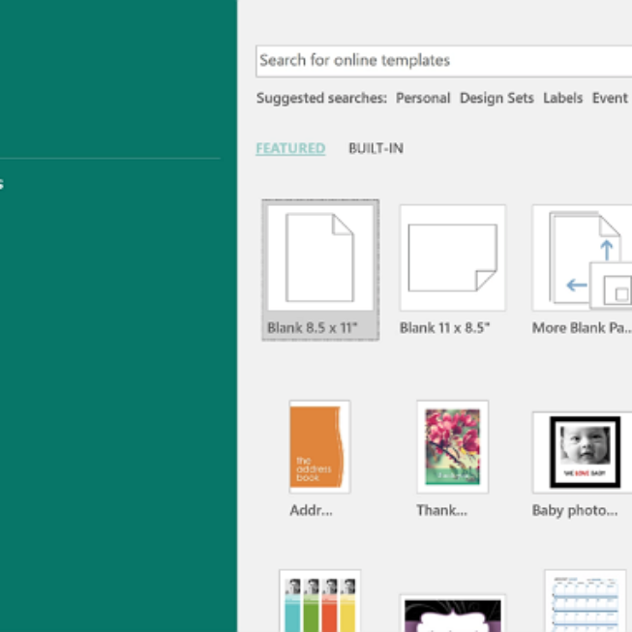Open the Labels suggested search

tap(562, 98)
